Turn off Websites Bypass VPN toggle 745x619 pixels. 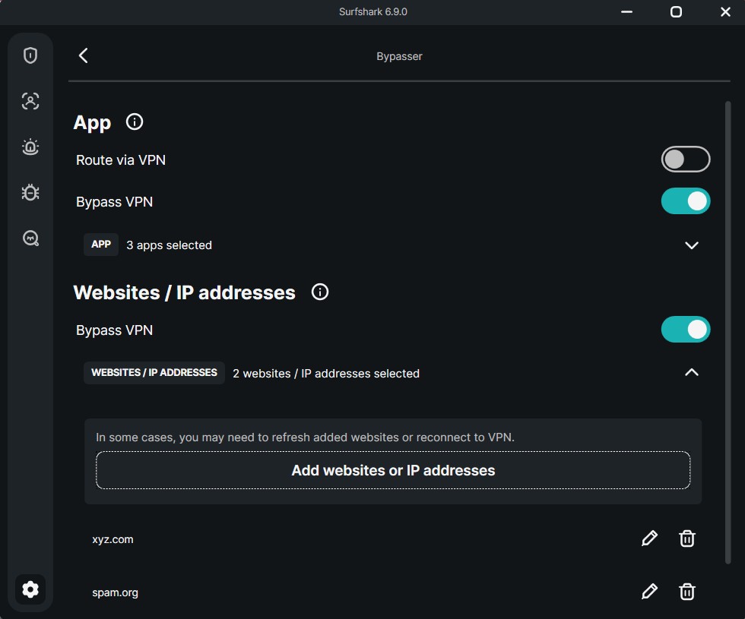[x=686, y=330]
